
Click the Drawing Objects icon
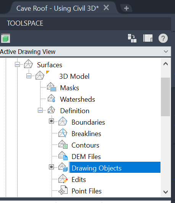click(63, 167)
